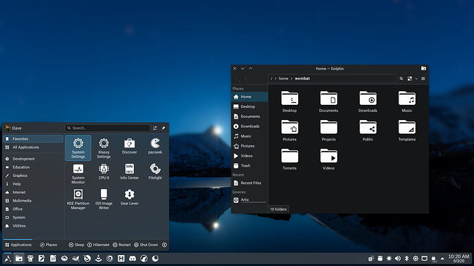The width and height of the screenshot is (474, 266).
Task: Click 'home' in Dolphin's breadcrumb path
Action: (283, 78)
